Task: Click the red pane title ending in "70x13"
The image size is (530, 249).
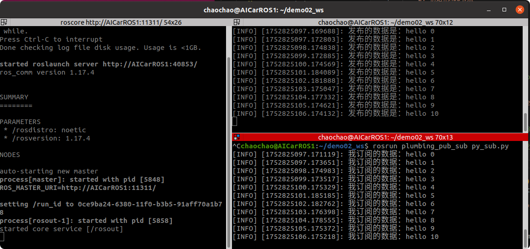Action: (385, 137)
